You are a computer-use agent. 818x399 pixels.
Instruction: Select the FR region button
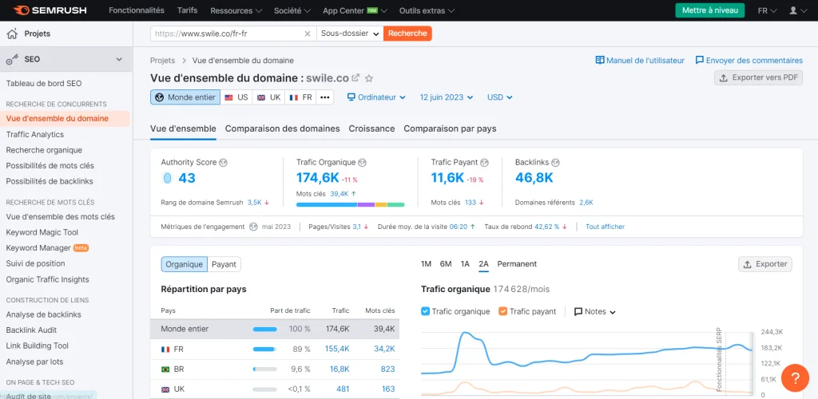pos(300,97)
